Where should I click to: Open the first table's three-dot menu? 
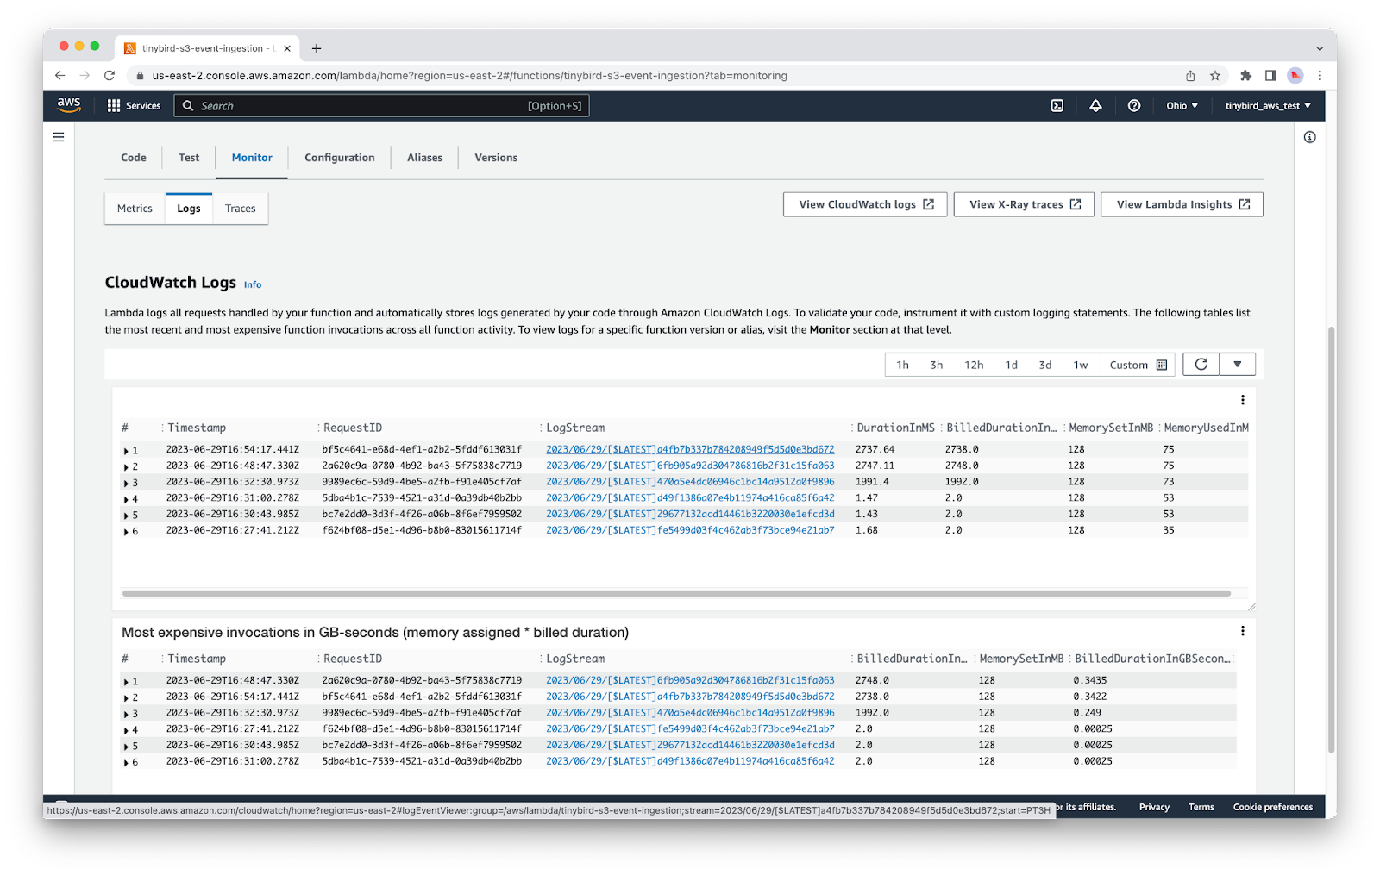coord(1243,400)
